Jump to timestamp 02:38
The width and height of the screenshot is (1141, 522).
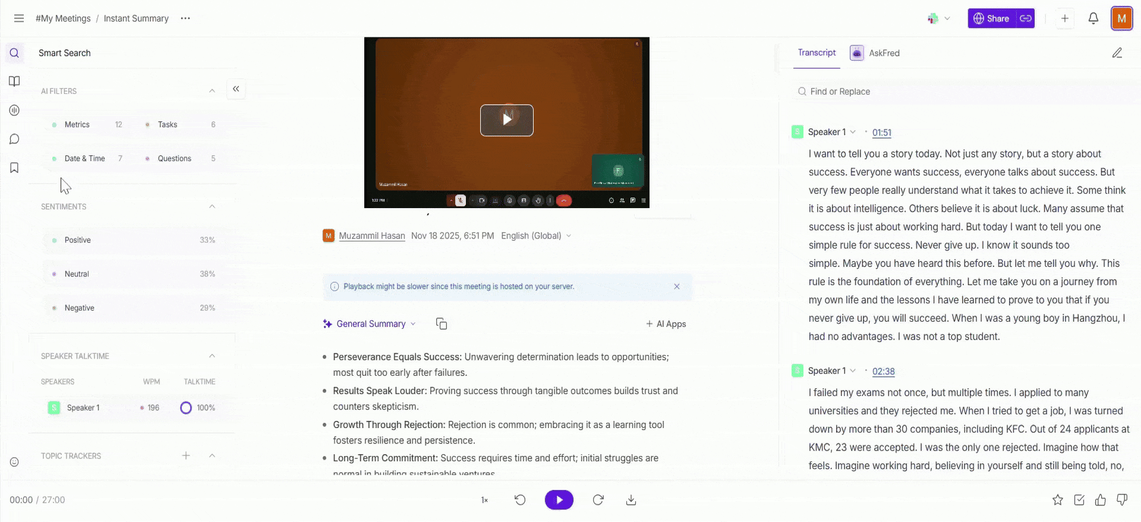click(884, 372)
